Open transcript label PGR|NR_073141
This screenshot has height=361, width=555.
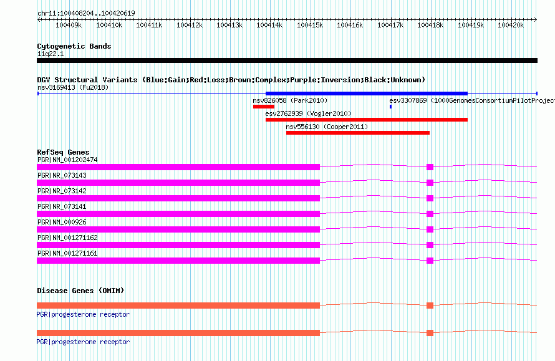click(62, 207)
